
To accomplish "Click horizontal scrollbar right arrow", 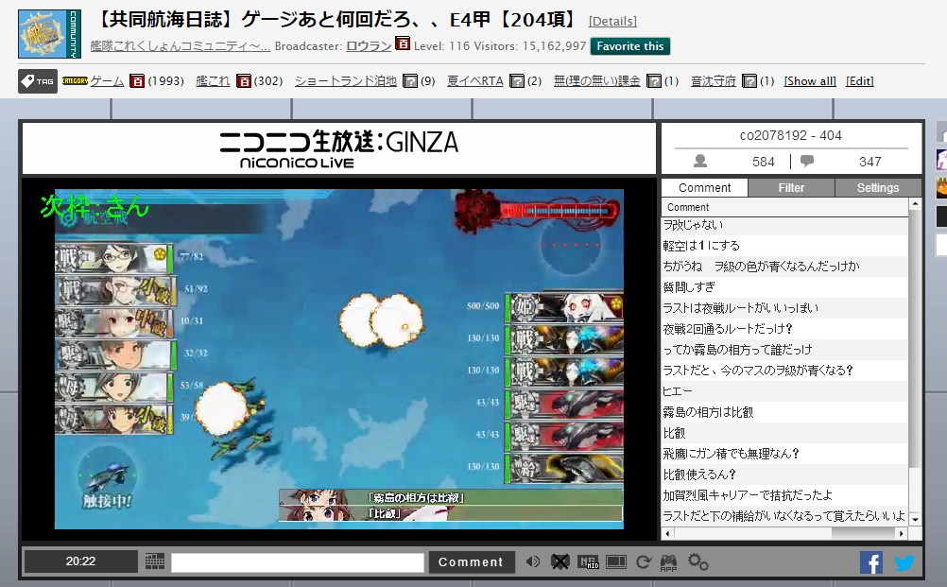I will (902, 533).
